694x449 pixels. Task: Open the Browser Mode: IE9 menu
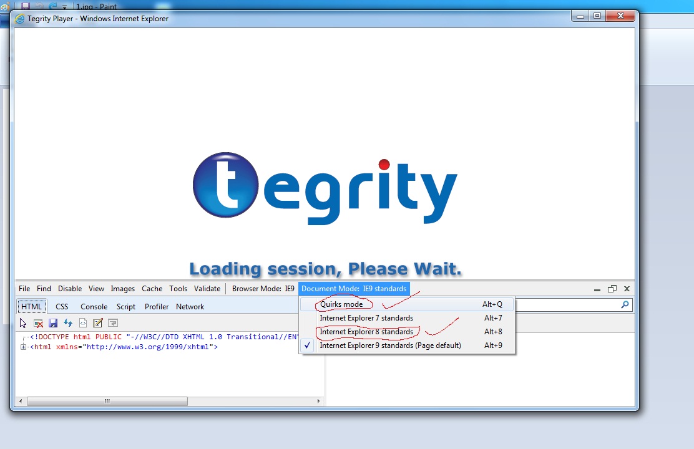point(263,289)
